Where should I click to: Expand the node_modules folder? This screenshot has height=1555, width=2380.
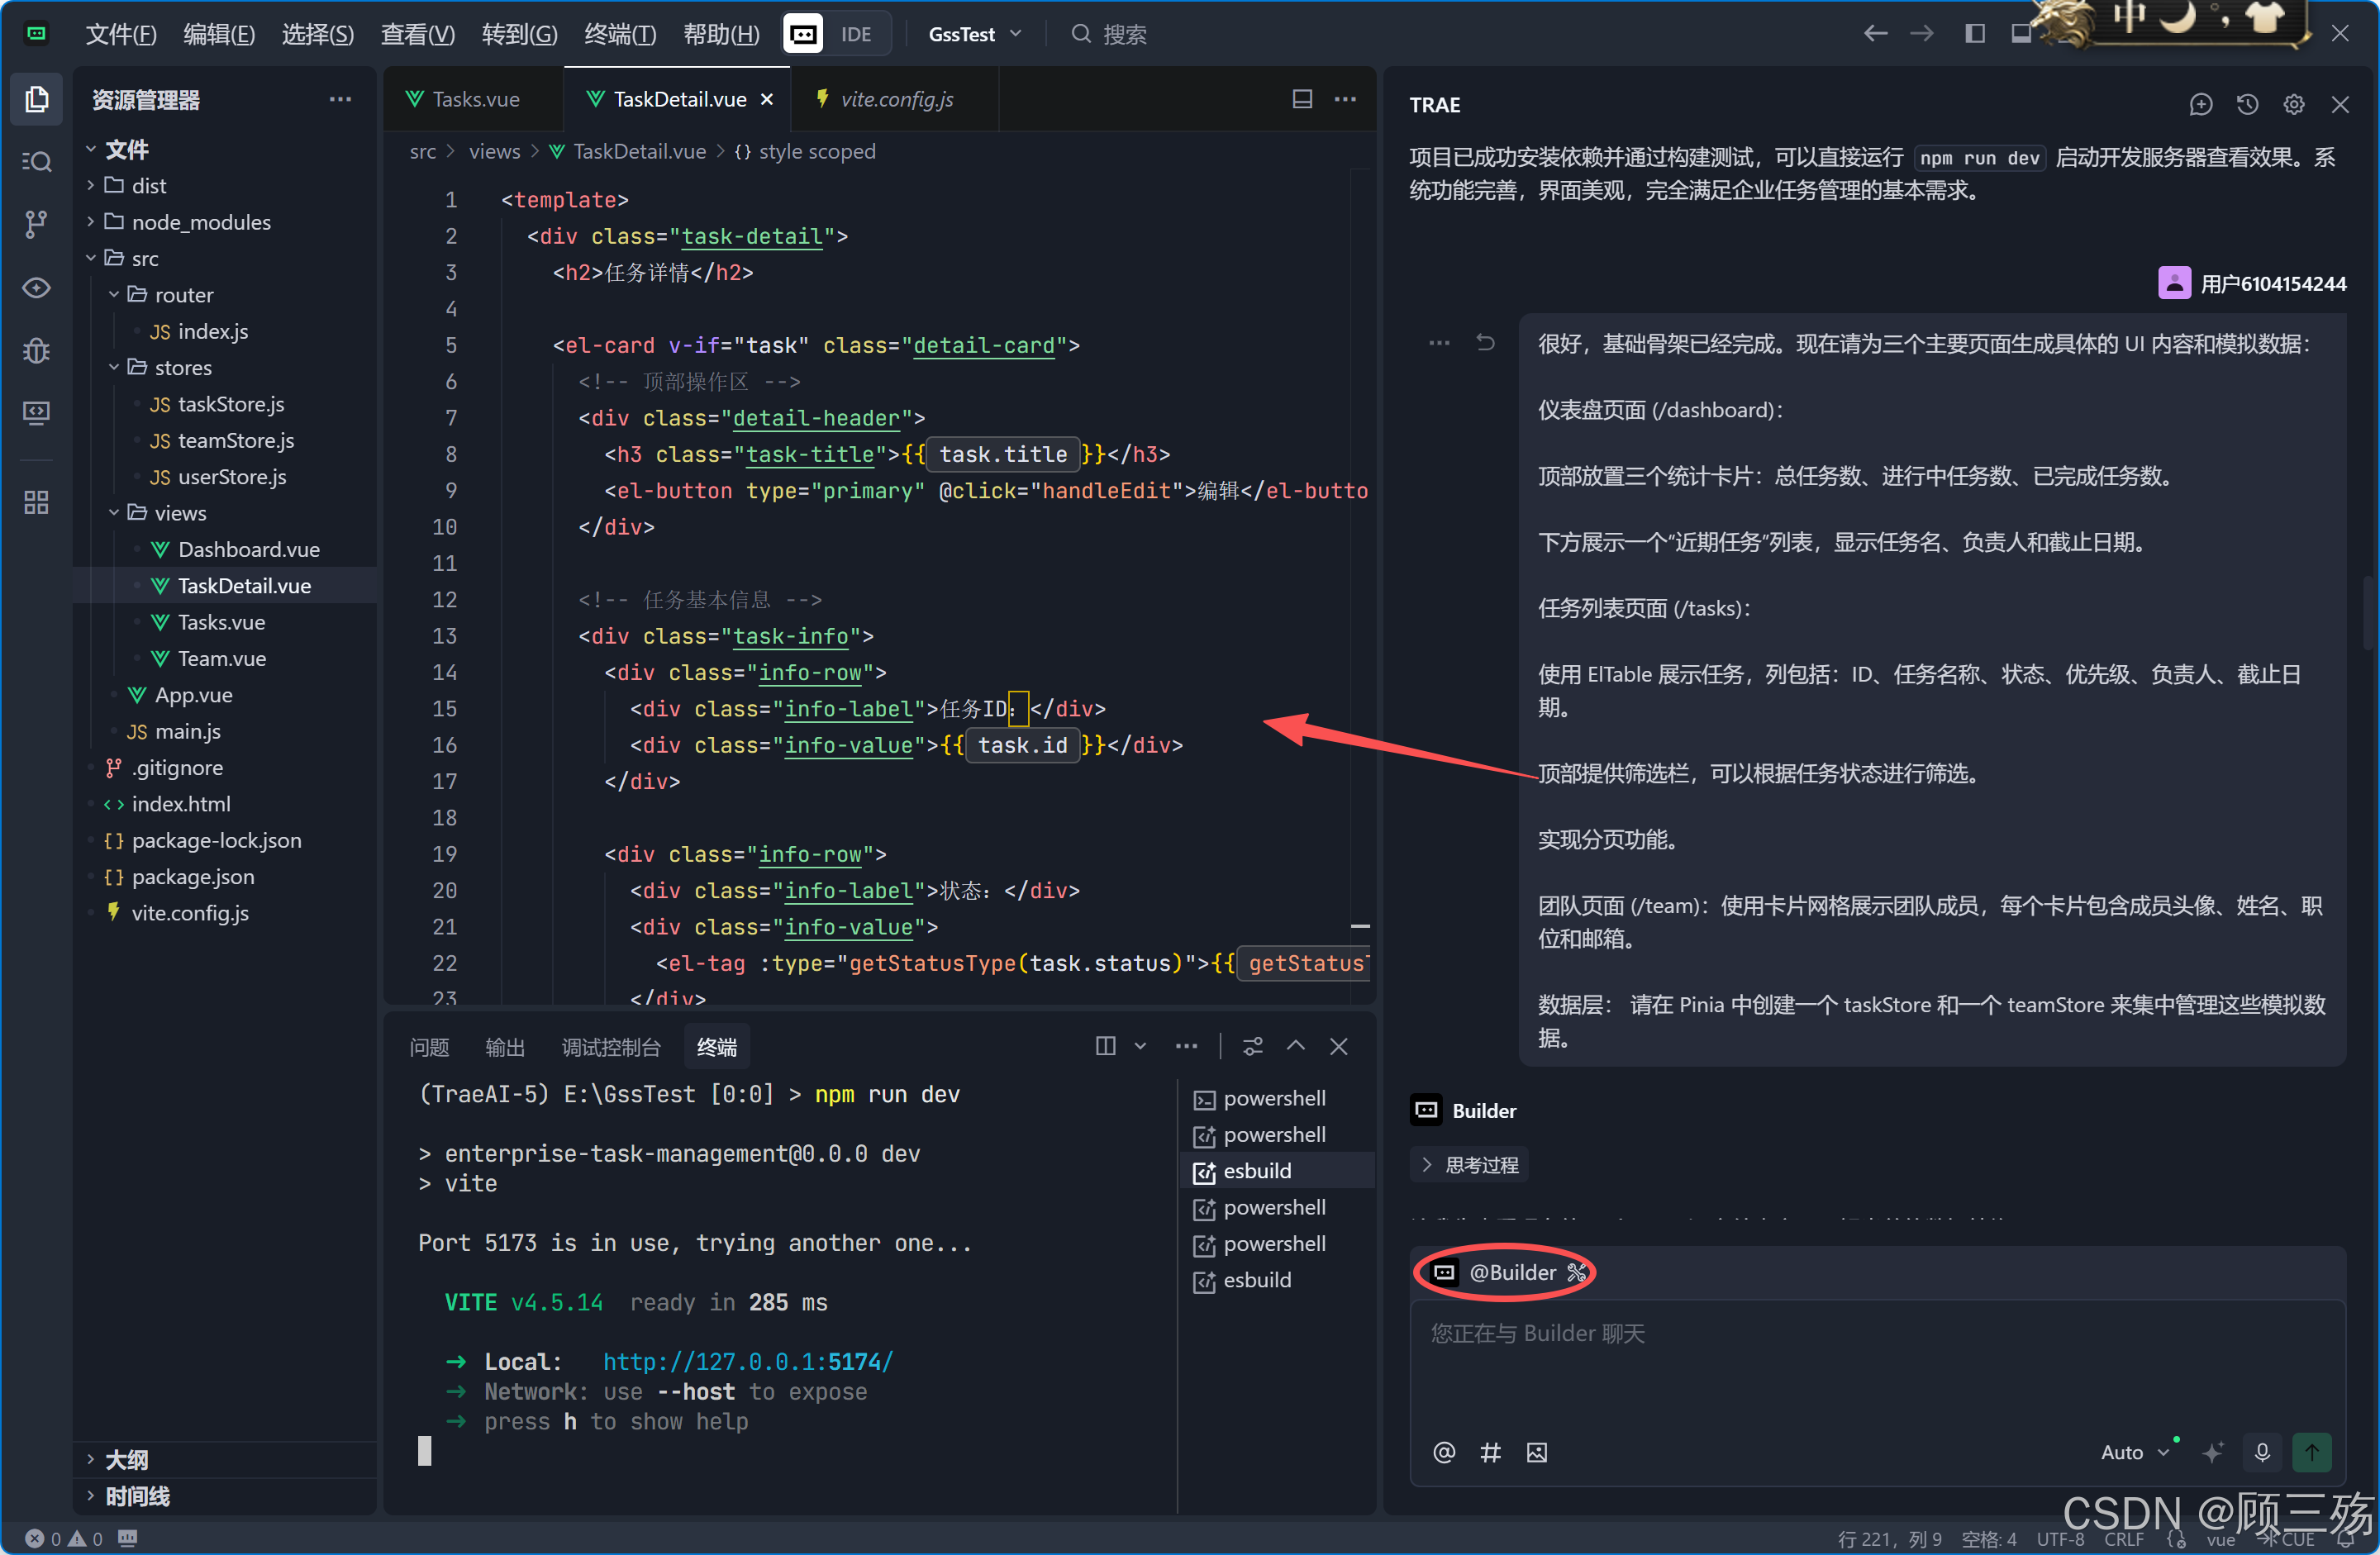pos(200,222)
